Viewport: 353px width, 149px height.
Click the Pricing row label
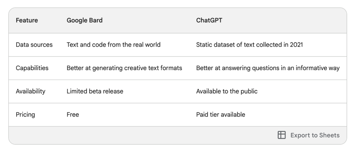25,115
